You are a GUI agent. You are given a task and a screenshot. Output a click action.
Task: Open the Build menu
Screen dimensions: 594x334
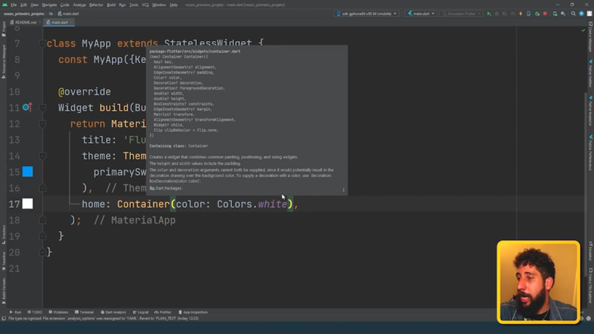111,5
